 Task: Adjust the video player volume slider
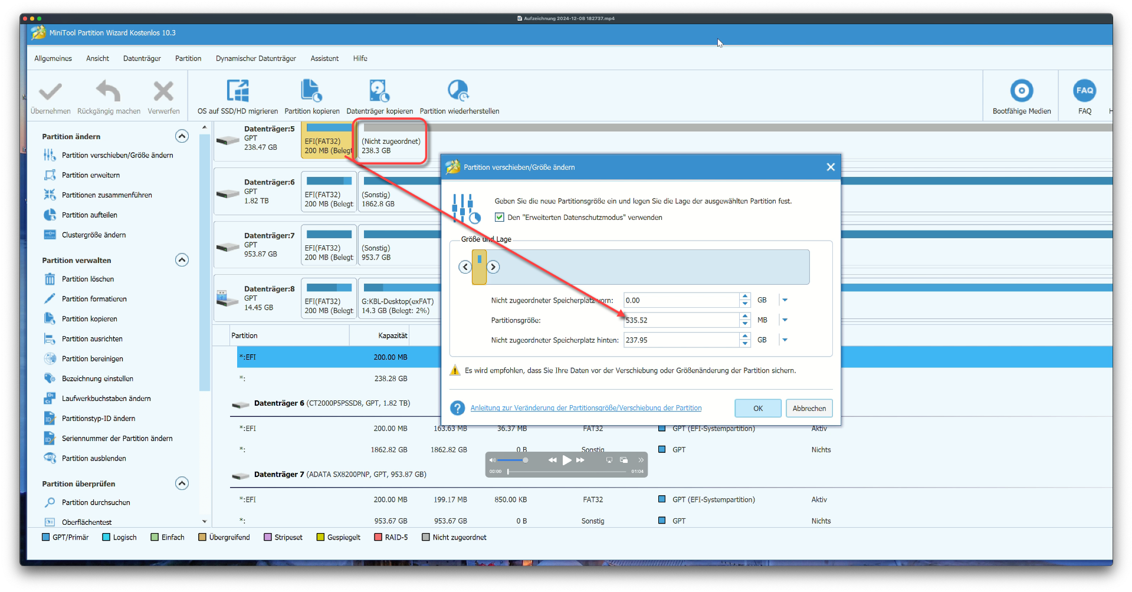512,461
